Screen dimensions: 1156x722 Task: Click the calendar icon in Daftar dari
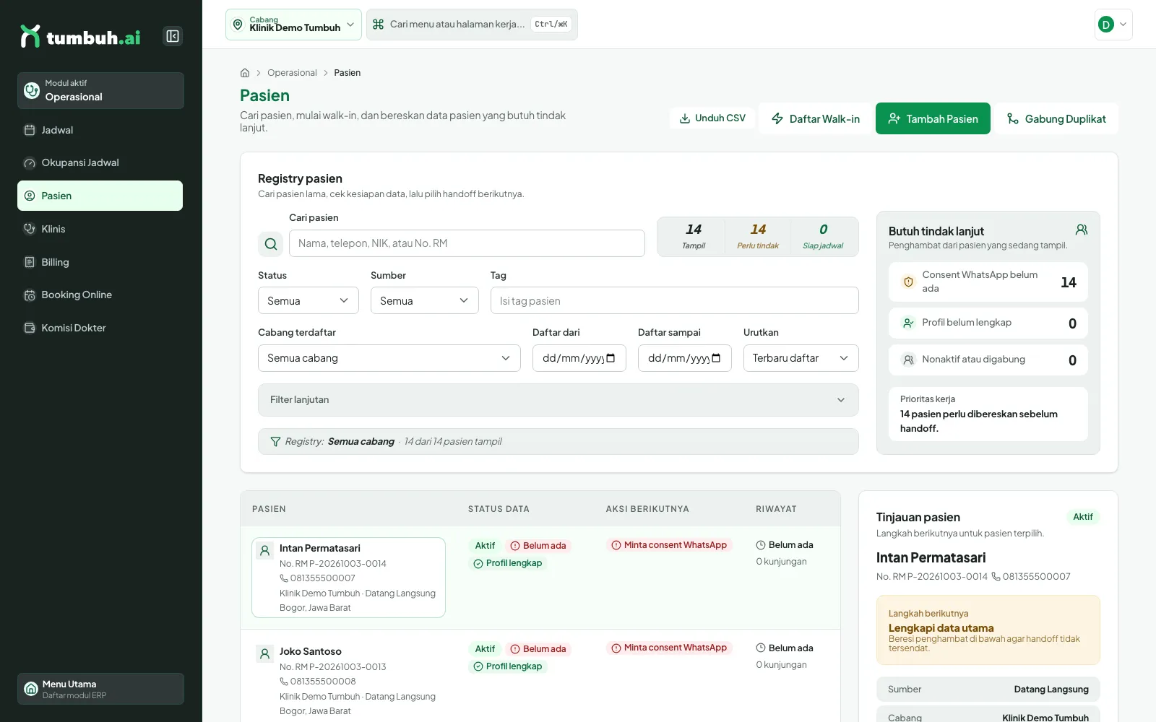(x=611, y=358)
